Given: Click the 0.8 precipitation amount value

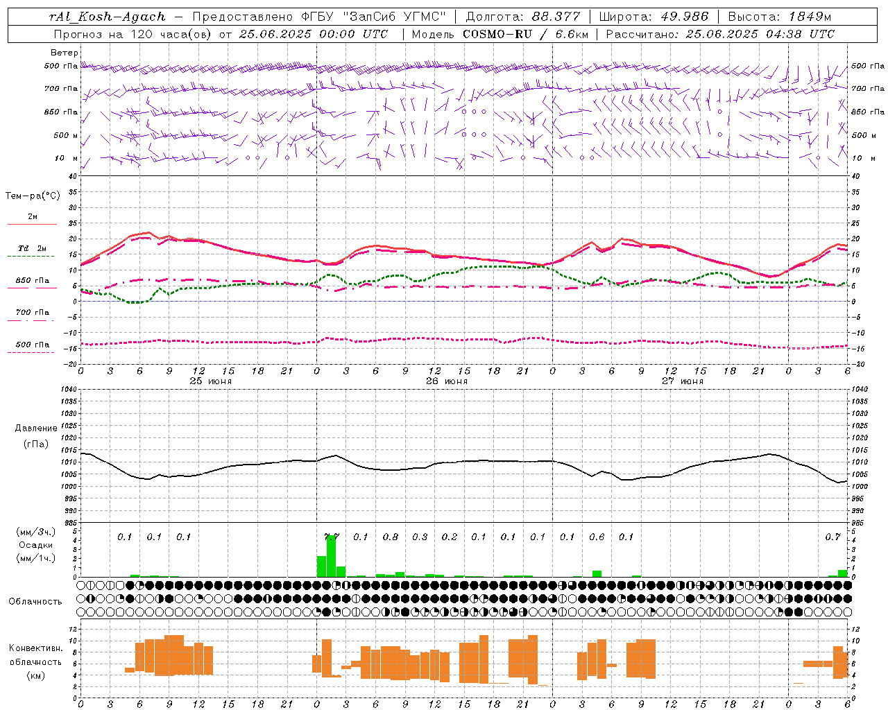Looking at the screenshot, I should click(x=391, y=537).
